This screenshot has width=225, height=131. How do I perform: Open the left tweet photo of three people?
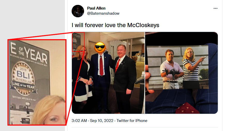(108, 73)
